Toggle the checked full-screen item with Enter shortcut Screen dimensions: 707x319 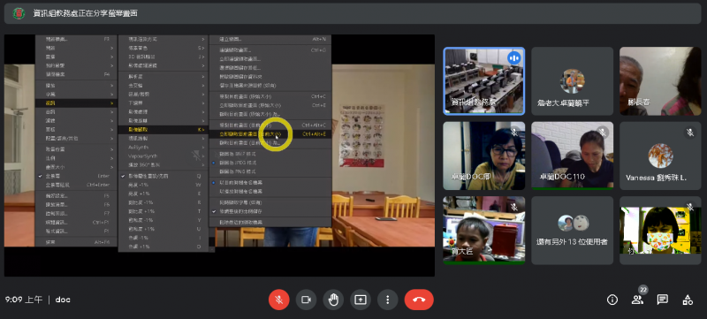(76, 176)
